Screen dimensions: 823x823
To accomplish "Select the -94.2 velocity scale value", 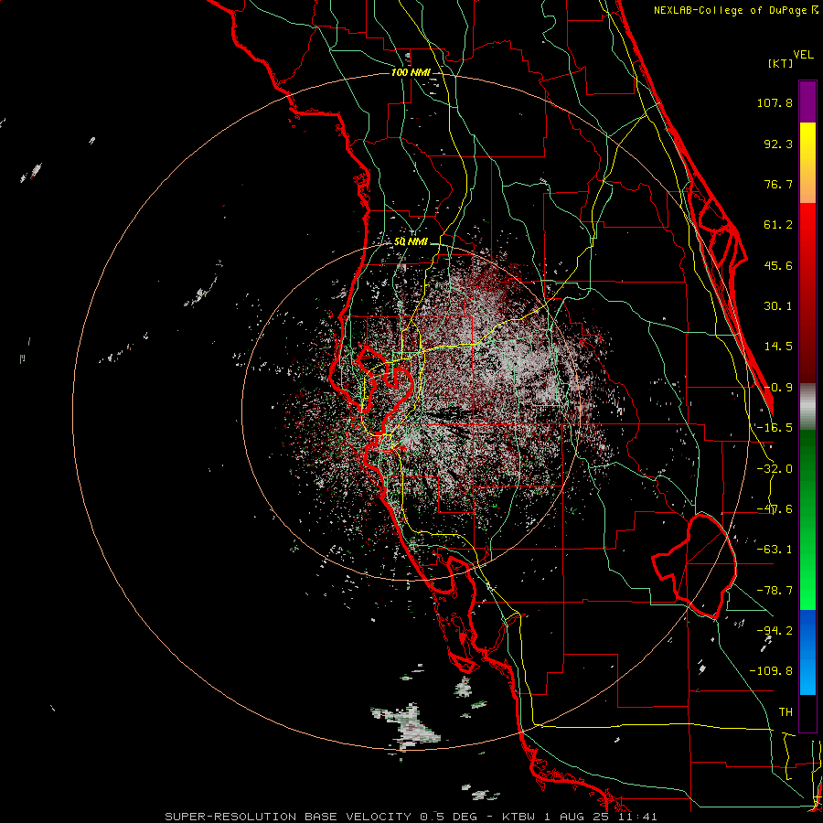I will 775,630.
